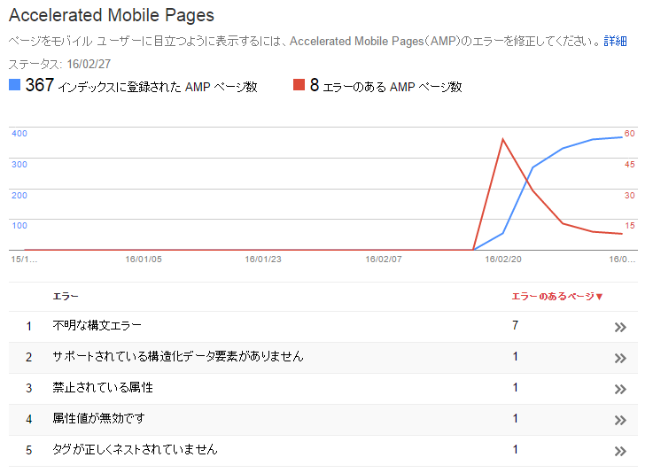Click the 16/01/05 date label on chart axis
The width and height of the screenshot is (653, 473).
click(144, 260)
